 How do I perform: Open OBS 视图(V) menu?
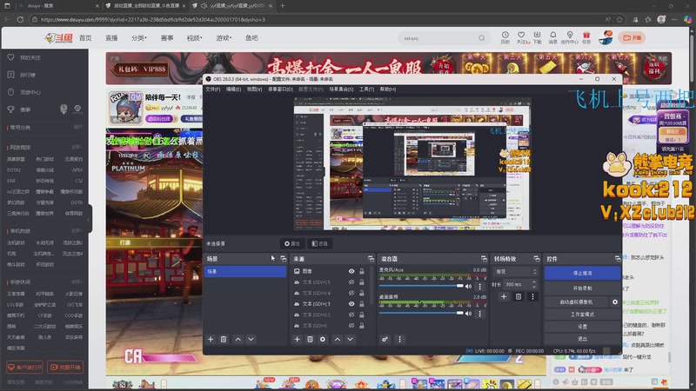(x=254, y=89)
